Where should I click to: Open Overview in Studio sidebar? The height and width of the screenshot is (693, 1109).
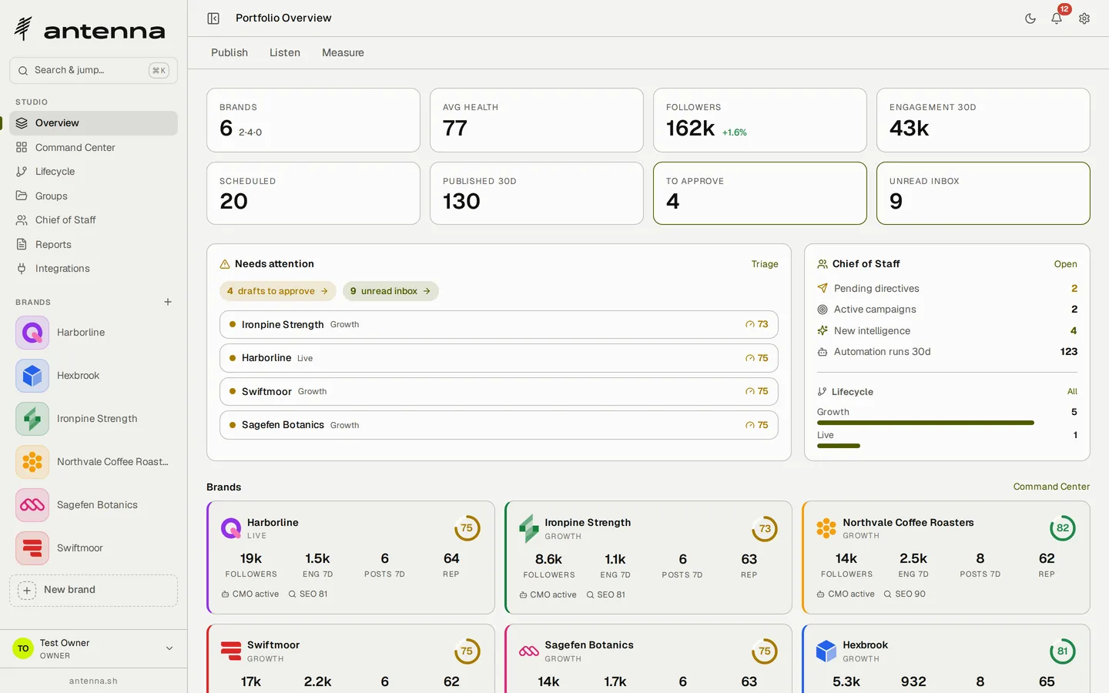pyautogui.click(x=93, y=123)
